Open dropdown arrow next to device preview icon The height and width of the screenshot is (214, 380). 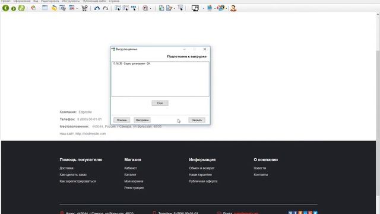coord(204,8)
